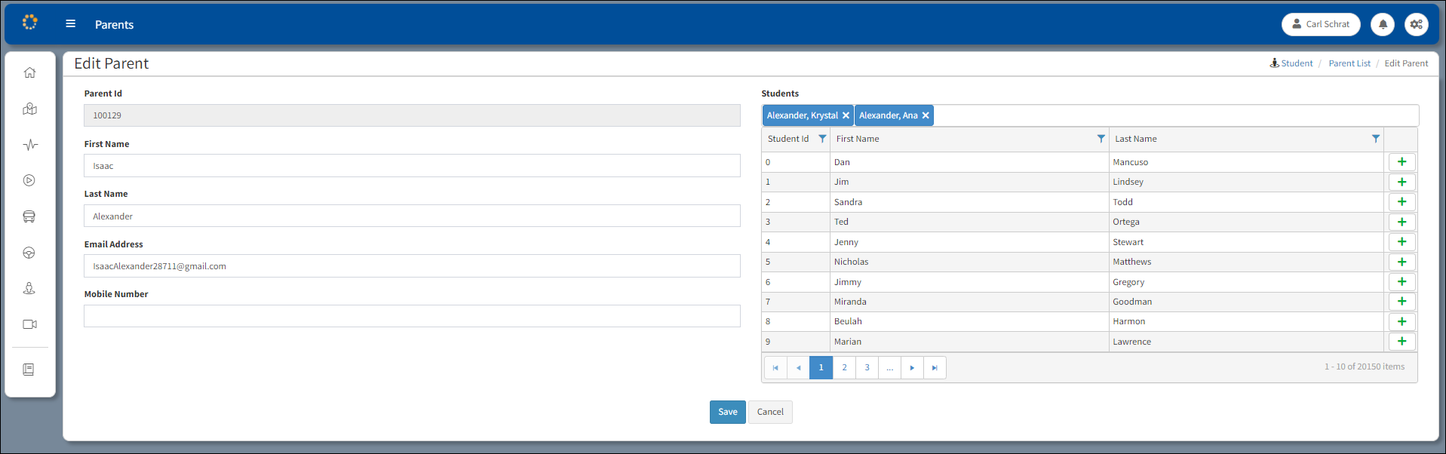
Task: Select the Nicholas first name cell
Action: pyautogui.click(x=969, y=262)
